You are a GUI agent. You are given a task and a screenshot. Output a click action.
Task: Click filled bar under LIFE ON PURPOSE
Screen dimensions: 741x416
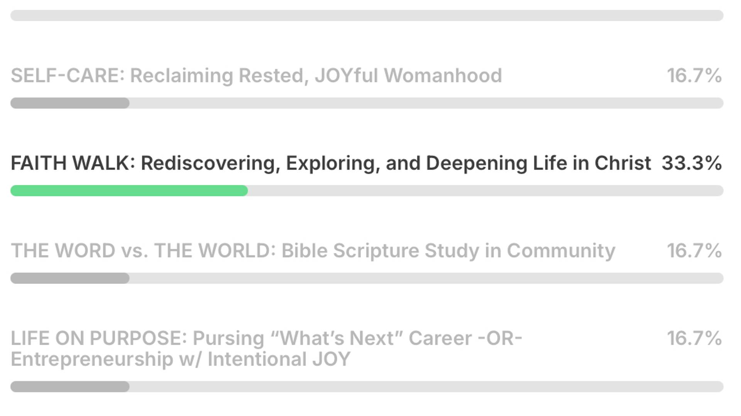coord(70,387)
